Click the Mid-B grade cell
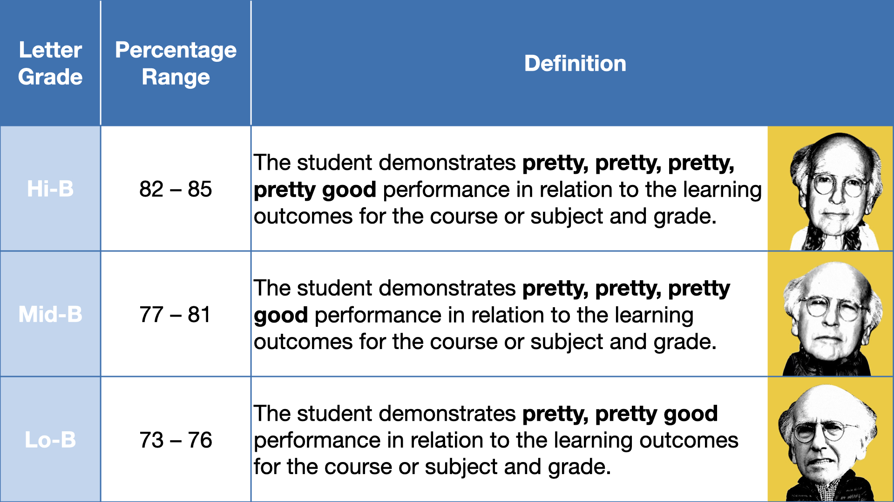The height and width of the screenshot is (502, 894). [x=50, y=314]
